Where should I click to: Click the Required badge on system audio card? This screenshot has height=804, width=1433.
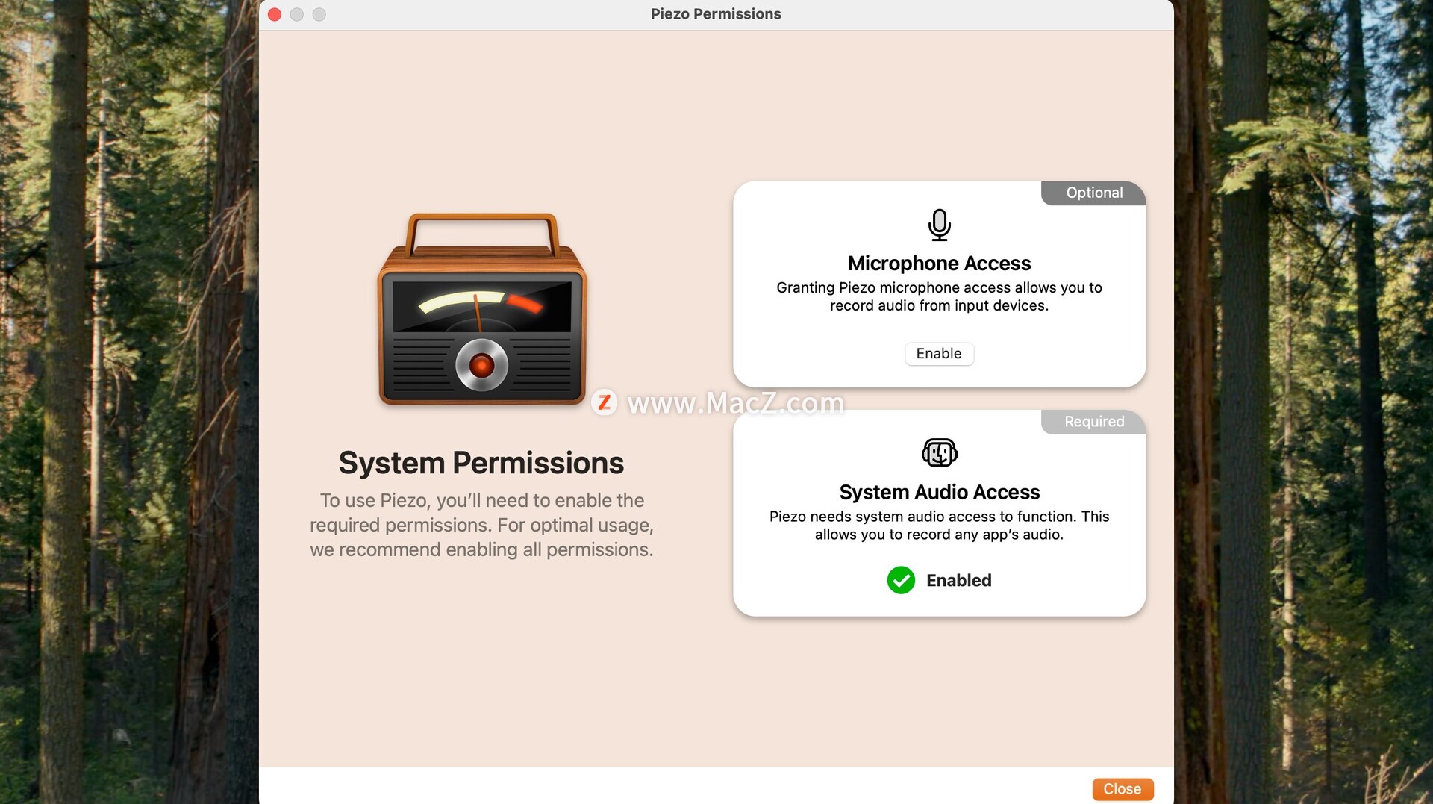coord(1093,422)
